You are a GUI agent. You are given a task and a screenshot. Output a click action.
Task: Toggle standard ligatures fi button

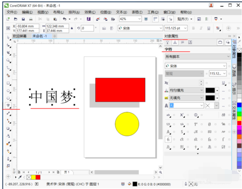tap(168, 139)
